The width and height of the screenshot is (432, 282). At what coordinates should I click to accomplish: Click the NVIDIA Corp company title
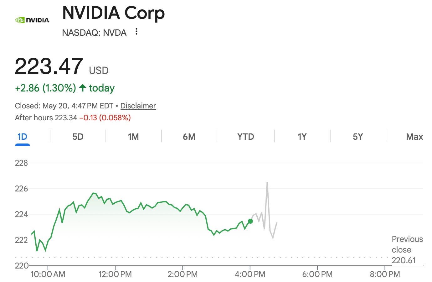click(x=113, y=13)
